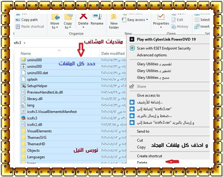Click Copy path in the ribbon
223x177 pixels.
(x=29, y=20)
